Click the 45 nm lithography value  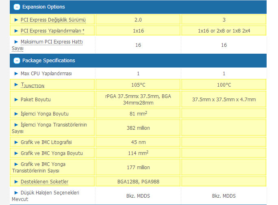pyautogui.click(x=138, y=142)
